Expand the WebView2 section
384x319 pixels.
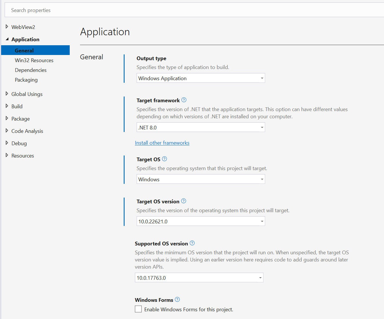click(x=7, y=26)
